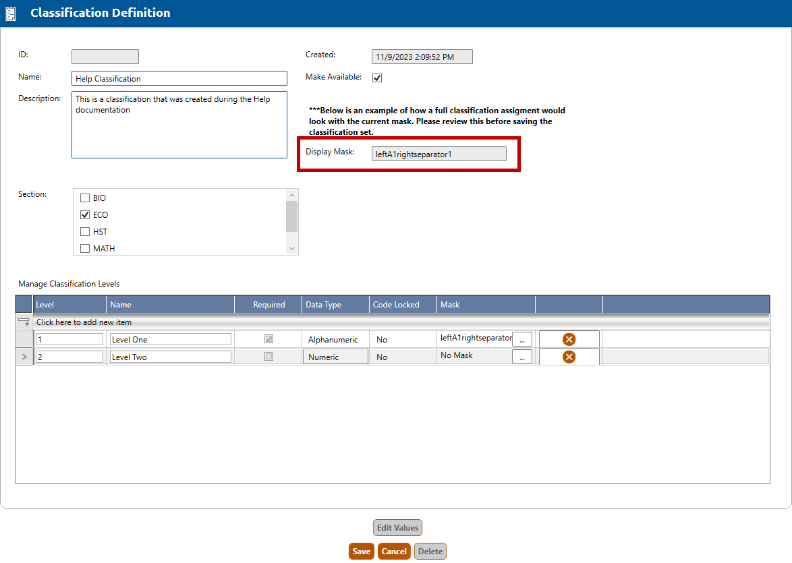The height and width of the screenshot is (563, 792).
Task: Delete the Level Two row
Action: 569,357
